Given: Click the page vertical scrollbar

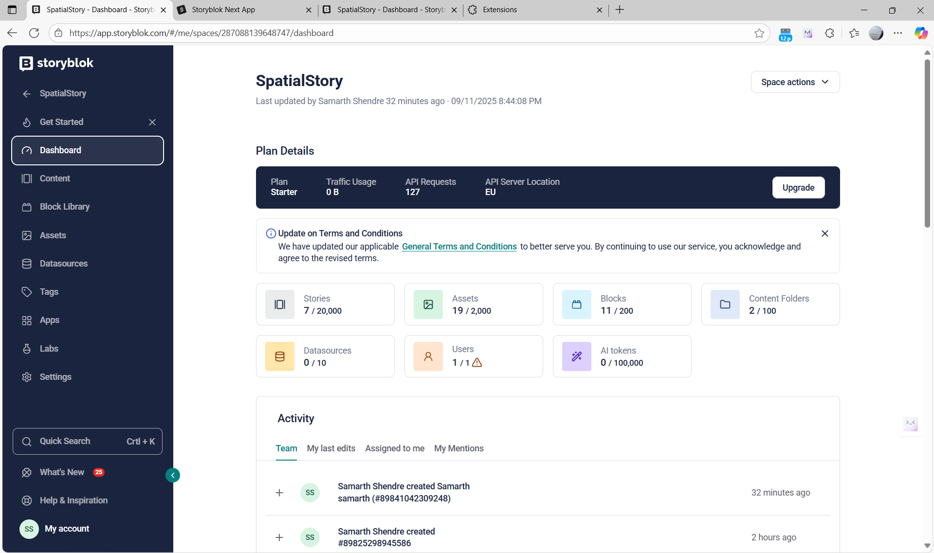Looking at the screenshot, I should (x=927, y=143).
